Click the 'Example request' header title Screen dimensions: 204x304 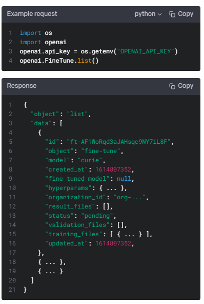click(32, 14)
